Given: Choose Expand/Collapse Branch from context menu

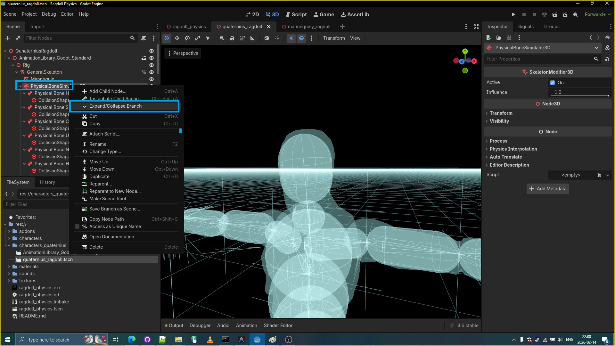Looking at the screenshot, I should click(x=115, y=106).
